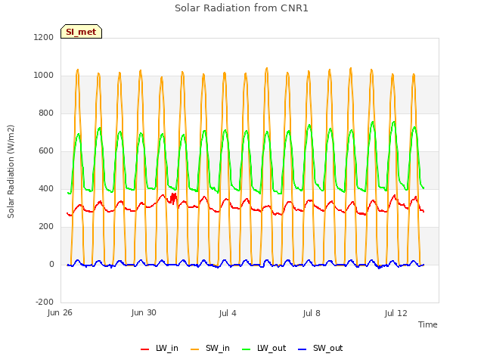
Task: Click the Jun 30 x-axis label
Action: pos(144,312)
